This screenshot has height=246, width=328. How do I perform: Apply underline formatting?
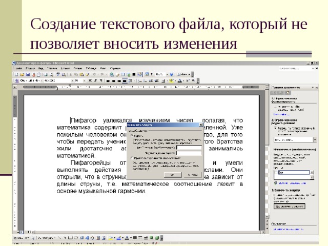tap(101, 80)
